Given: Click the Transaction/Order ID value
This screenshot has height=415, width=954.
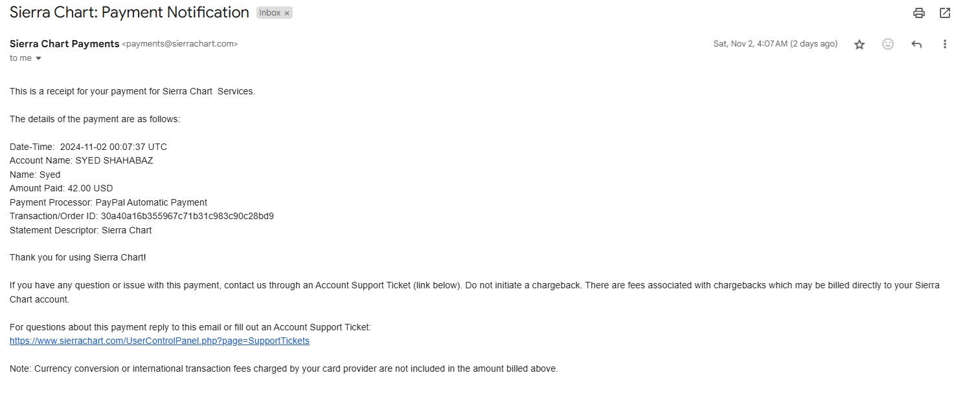Looking at the screenshot, I should 187,216.
